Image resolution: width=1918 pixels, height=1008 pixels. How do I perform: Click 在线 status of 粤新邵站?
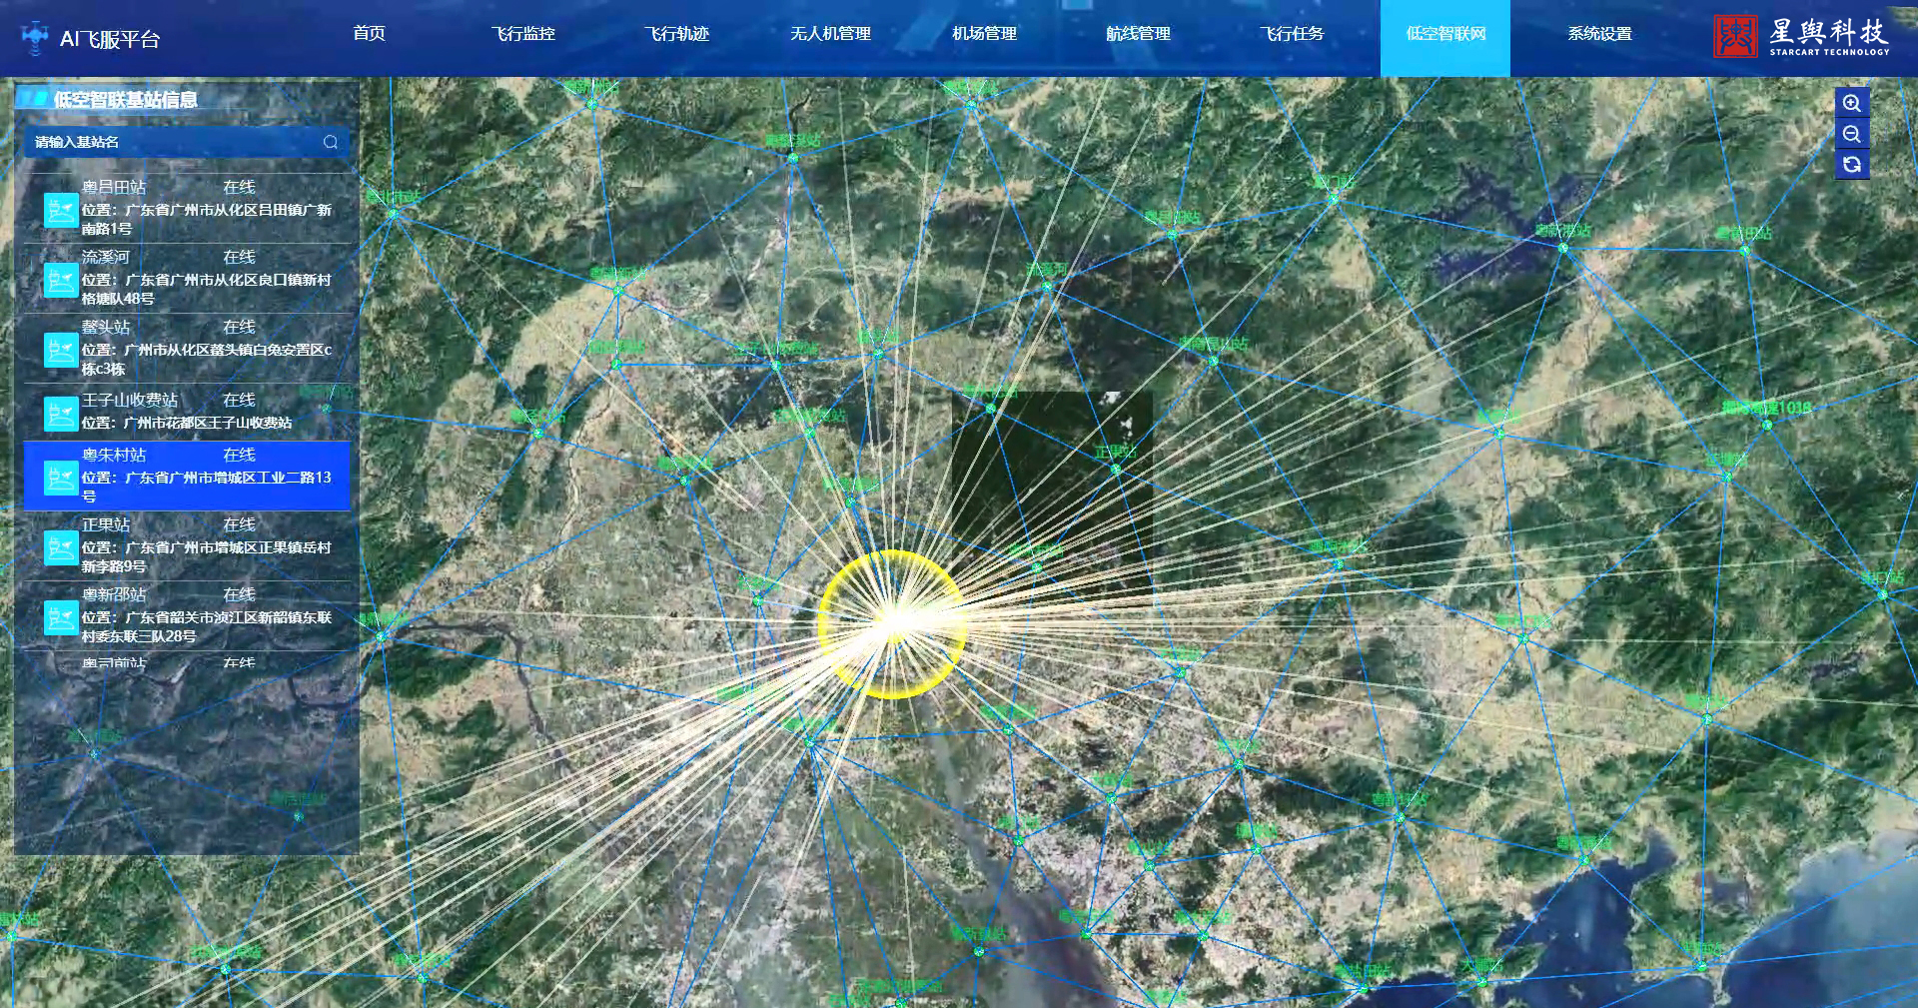(x=239, y=594)
